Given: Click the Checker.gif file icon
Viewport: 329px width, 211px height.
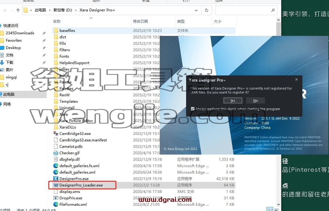Looking at the screenshot, I should (55, 153).
